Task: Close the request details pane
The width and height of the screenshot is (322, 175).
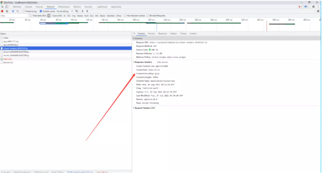Action: pyautogui.click(x=134, y=34)
